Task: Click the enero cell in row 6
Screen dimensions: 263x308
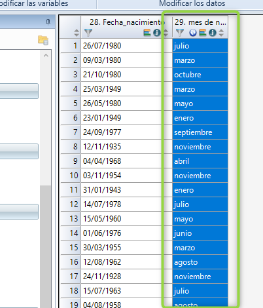Action: pyautogui.click(x=200, y=118)
